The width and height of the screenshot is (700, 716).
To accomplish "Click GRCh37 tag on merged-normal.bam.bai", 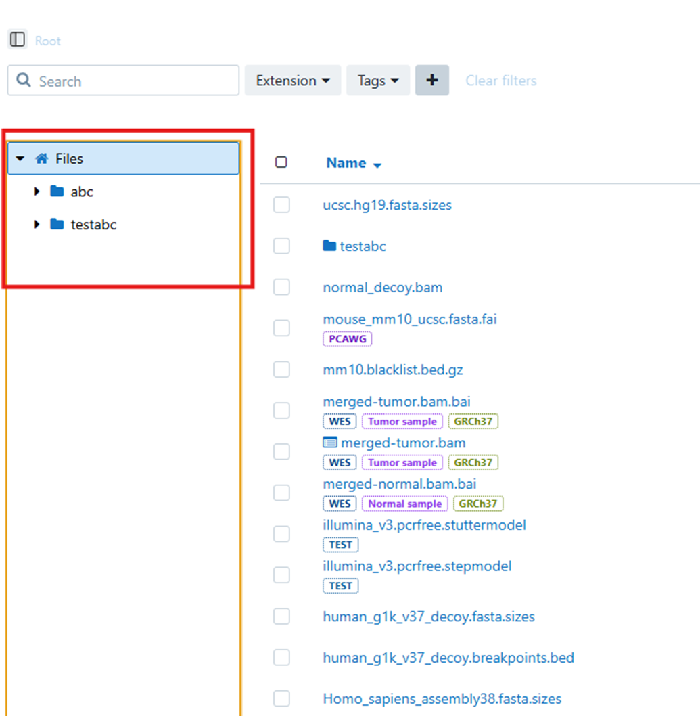I will coord(477,504).
